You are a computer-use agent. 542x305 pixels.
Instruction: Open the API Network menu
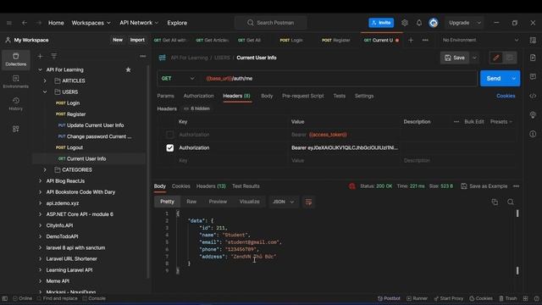[139, 23]
